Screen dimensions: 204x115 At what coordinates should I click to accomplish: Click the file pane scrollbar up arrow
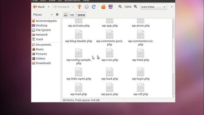[174, 20]
